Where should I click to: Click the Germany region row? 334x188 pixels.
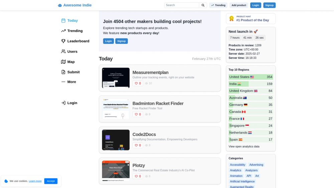pyautogui.click(x=251, y=105)
